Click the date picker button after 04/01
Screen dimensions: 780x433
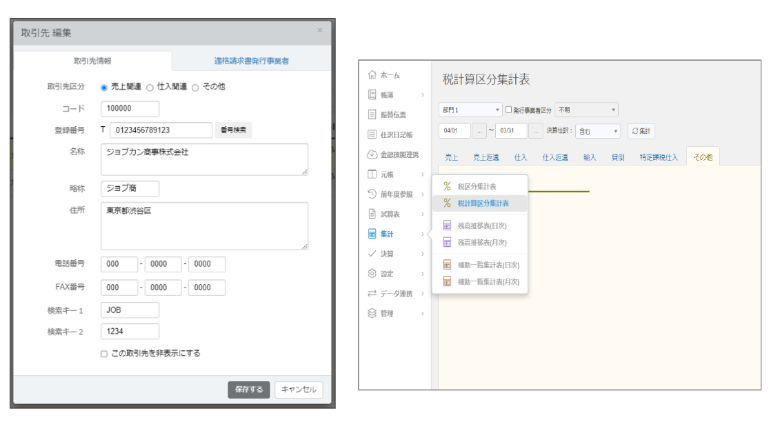pos(479,131)
